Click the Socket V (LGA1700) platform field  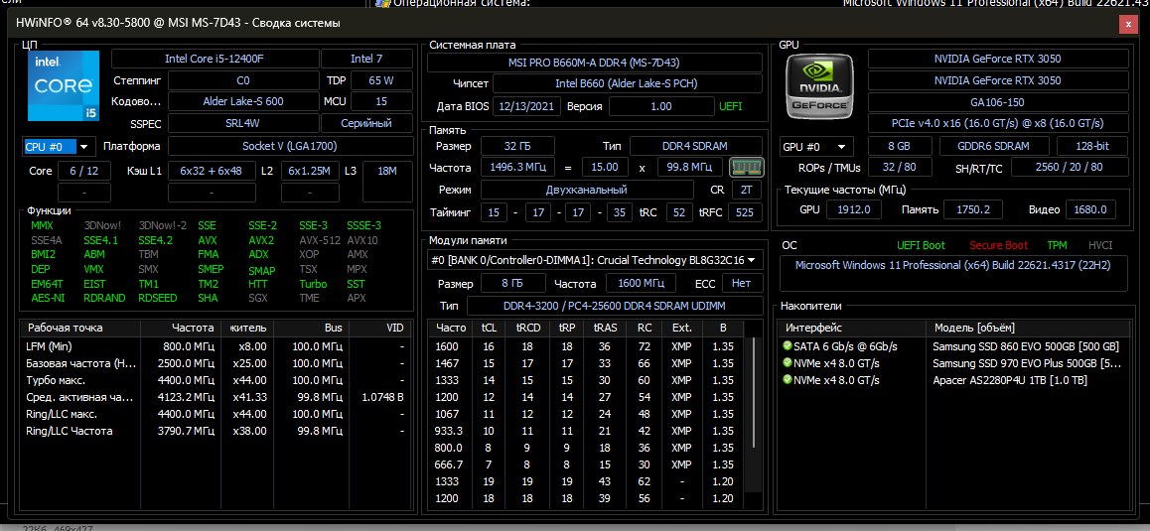[x=290, y=146]
